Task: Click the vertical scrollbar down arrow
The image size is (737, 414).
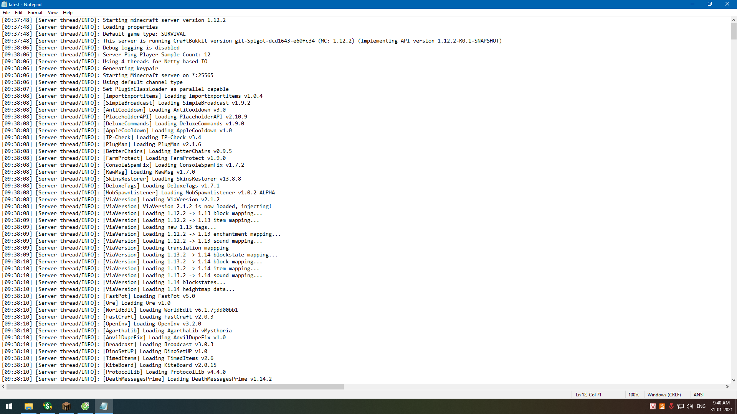Action: tap(734, 380)
